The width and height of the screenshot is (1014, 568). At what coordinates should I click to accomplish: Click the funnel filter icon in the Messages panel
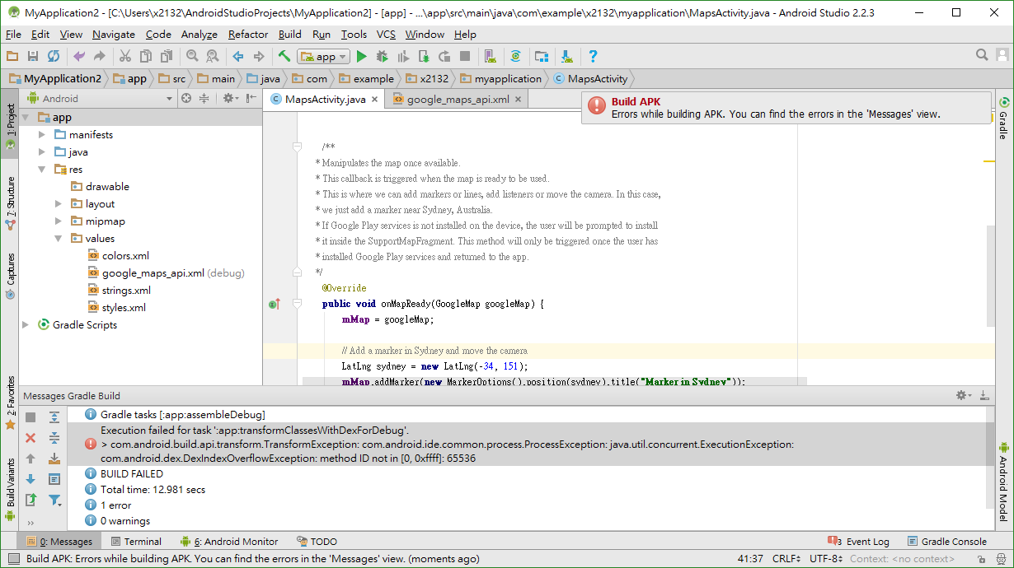coord(54,500)
